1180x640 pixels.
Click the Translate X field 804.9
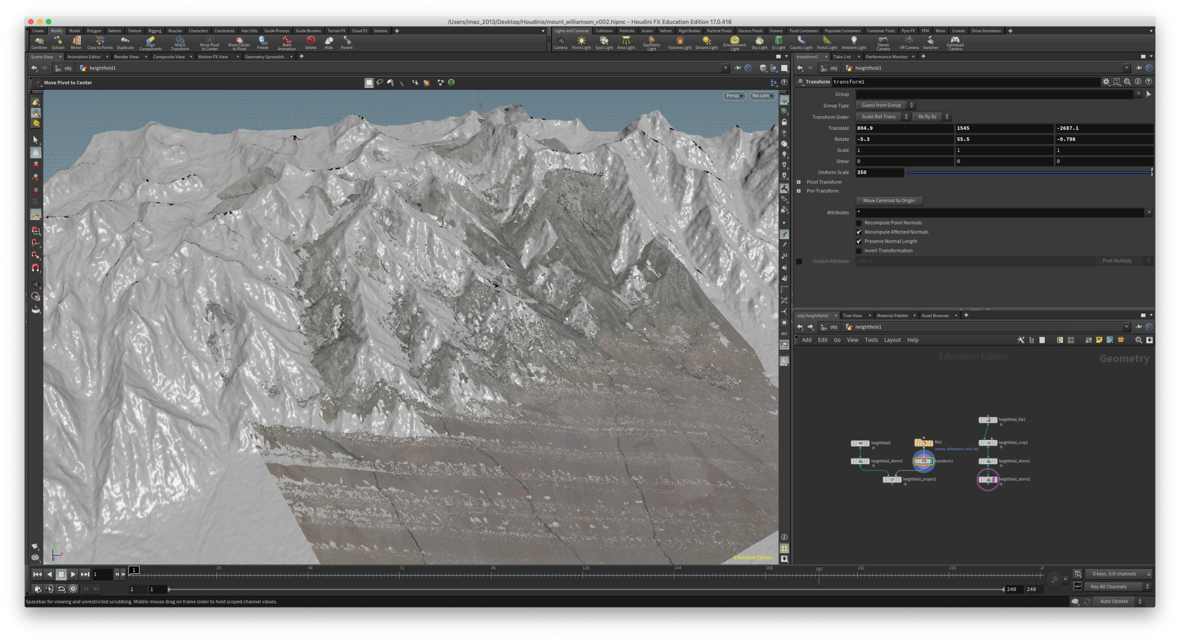coord(904,128)
